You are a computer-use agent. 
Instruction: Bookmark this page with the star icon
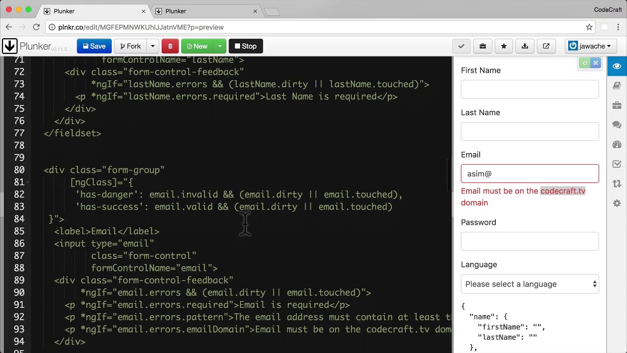coord(589,27)
